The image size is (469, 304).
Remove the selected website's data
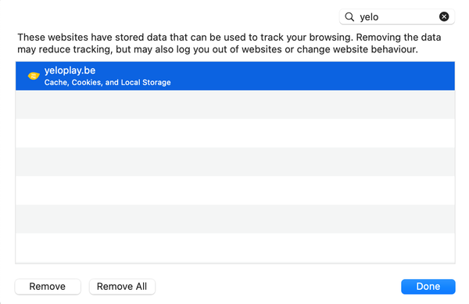tap(48, 286)
